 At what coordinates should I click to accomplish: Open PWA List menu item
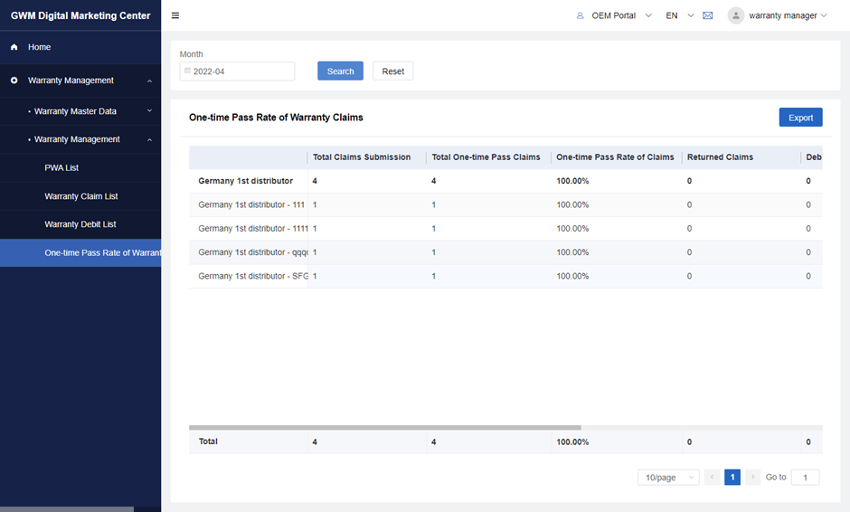tap(80, 168)
